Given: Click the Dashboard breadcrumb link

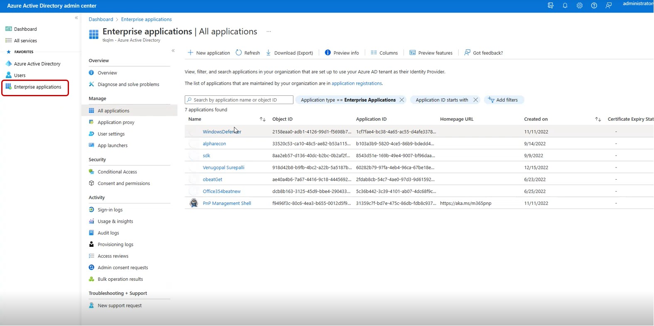Looking at the screenshot, I should 101,19.
